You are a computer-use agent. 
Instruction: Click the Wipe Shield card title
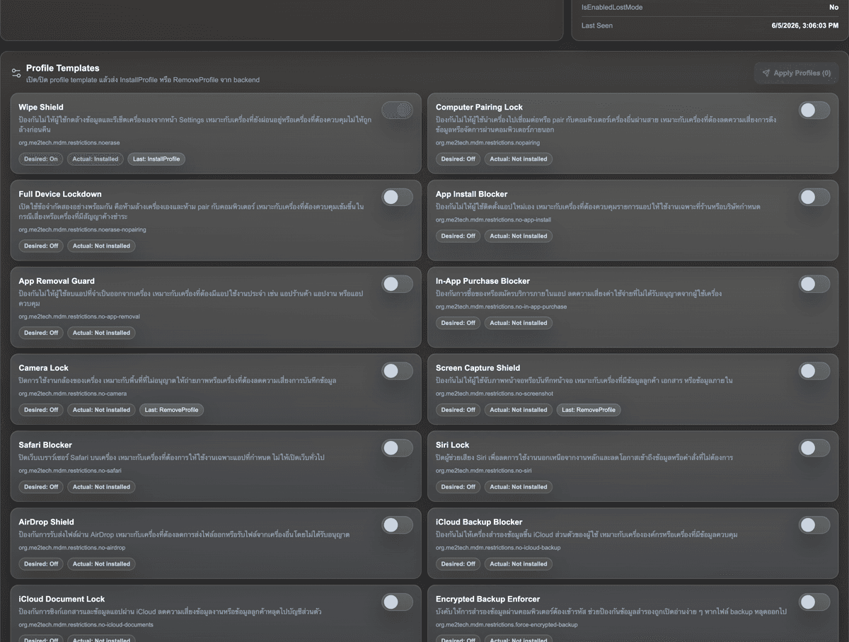point(41,107)
